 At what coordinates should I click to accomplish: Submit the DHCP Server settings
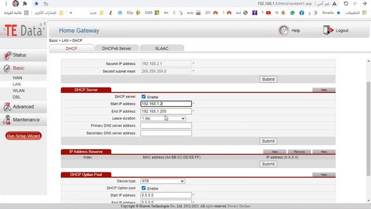click(268, 141)
